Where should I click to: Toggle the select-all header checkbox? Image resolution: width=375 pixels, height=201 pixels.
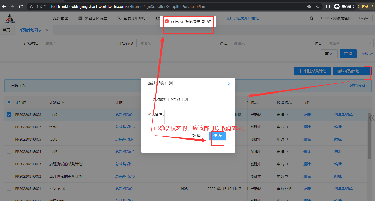(x=9, y=102)
